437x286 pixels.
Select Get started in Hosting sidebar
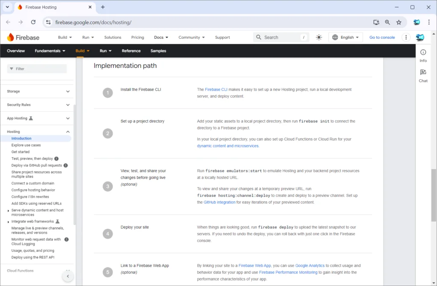pyautogui.click(x=20, y=152)
